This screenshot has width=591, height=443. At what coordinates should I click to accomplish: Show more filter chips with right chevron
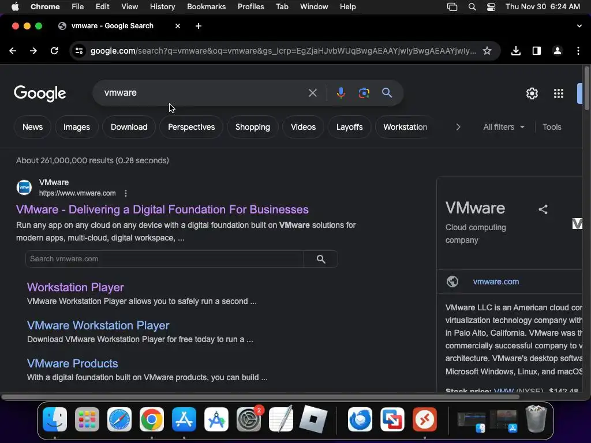click(458, 127)
